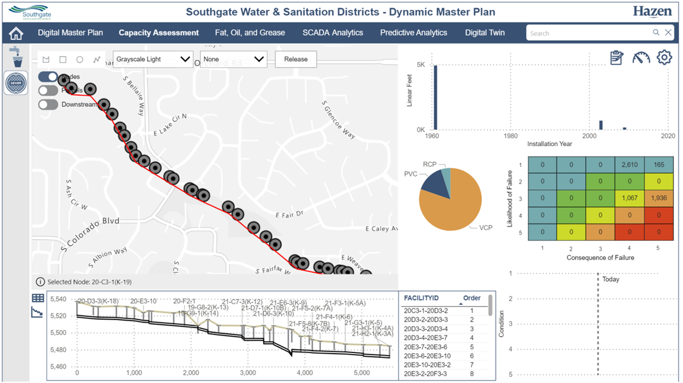Screen dimensions: 683x383
Task: Turn off the Nodes toggle
Action: click(48, 77)
